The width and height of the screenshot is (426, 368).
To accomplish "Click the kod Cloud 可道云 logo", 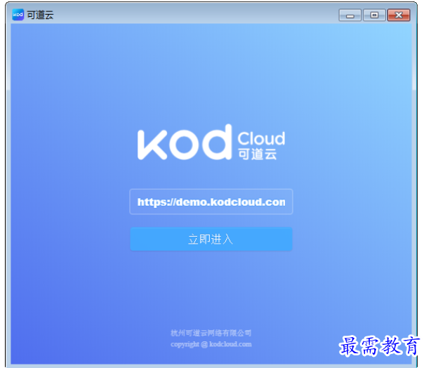I will click(211, 142).
